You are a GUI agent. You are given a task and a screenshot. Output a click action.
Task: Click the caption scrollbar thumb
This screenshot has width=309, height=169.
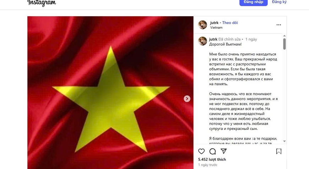coord(284,44)
